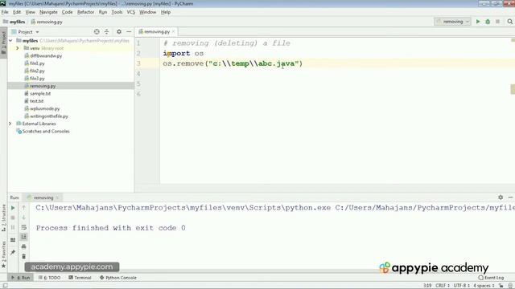Image resolution: width=515 pixels, height=289 pixels.
Task: Expand External Libraries node
Action: (10, 124)
